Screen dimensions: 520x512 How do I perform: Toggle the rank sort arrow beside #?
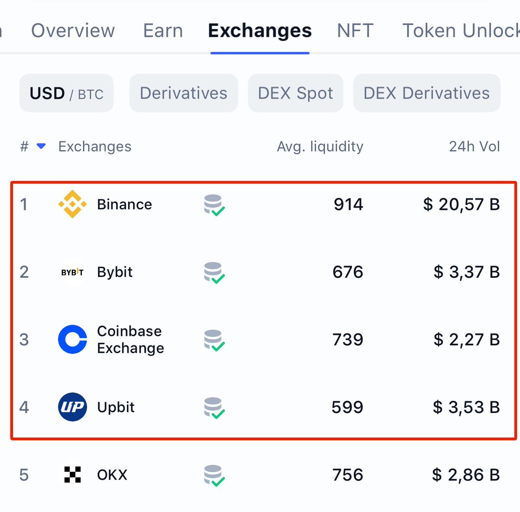(41, 146)
